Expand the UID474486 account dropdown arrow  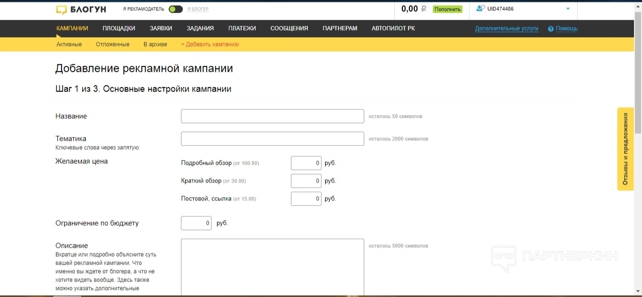[568, 9]
